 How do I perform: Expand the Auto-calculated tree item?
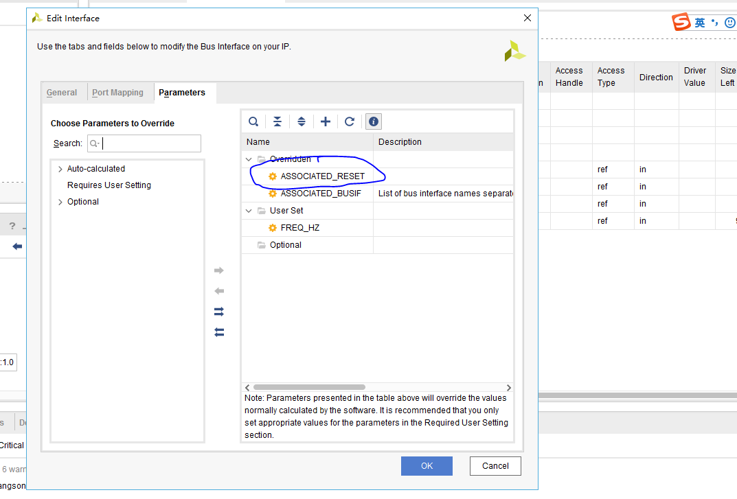click(x=59, y=168)
